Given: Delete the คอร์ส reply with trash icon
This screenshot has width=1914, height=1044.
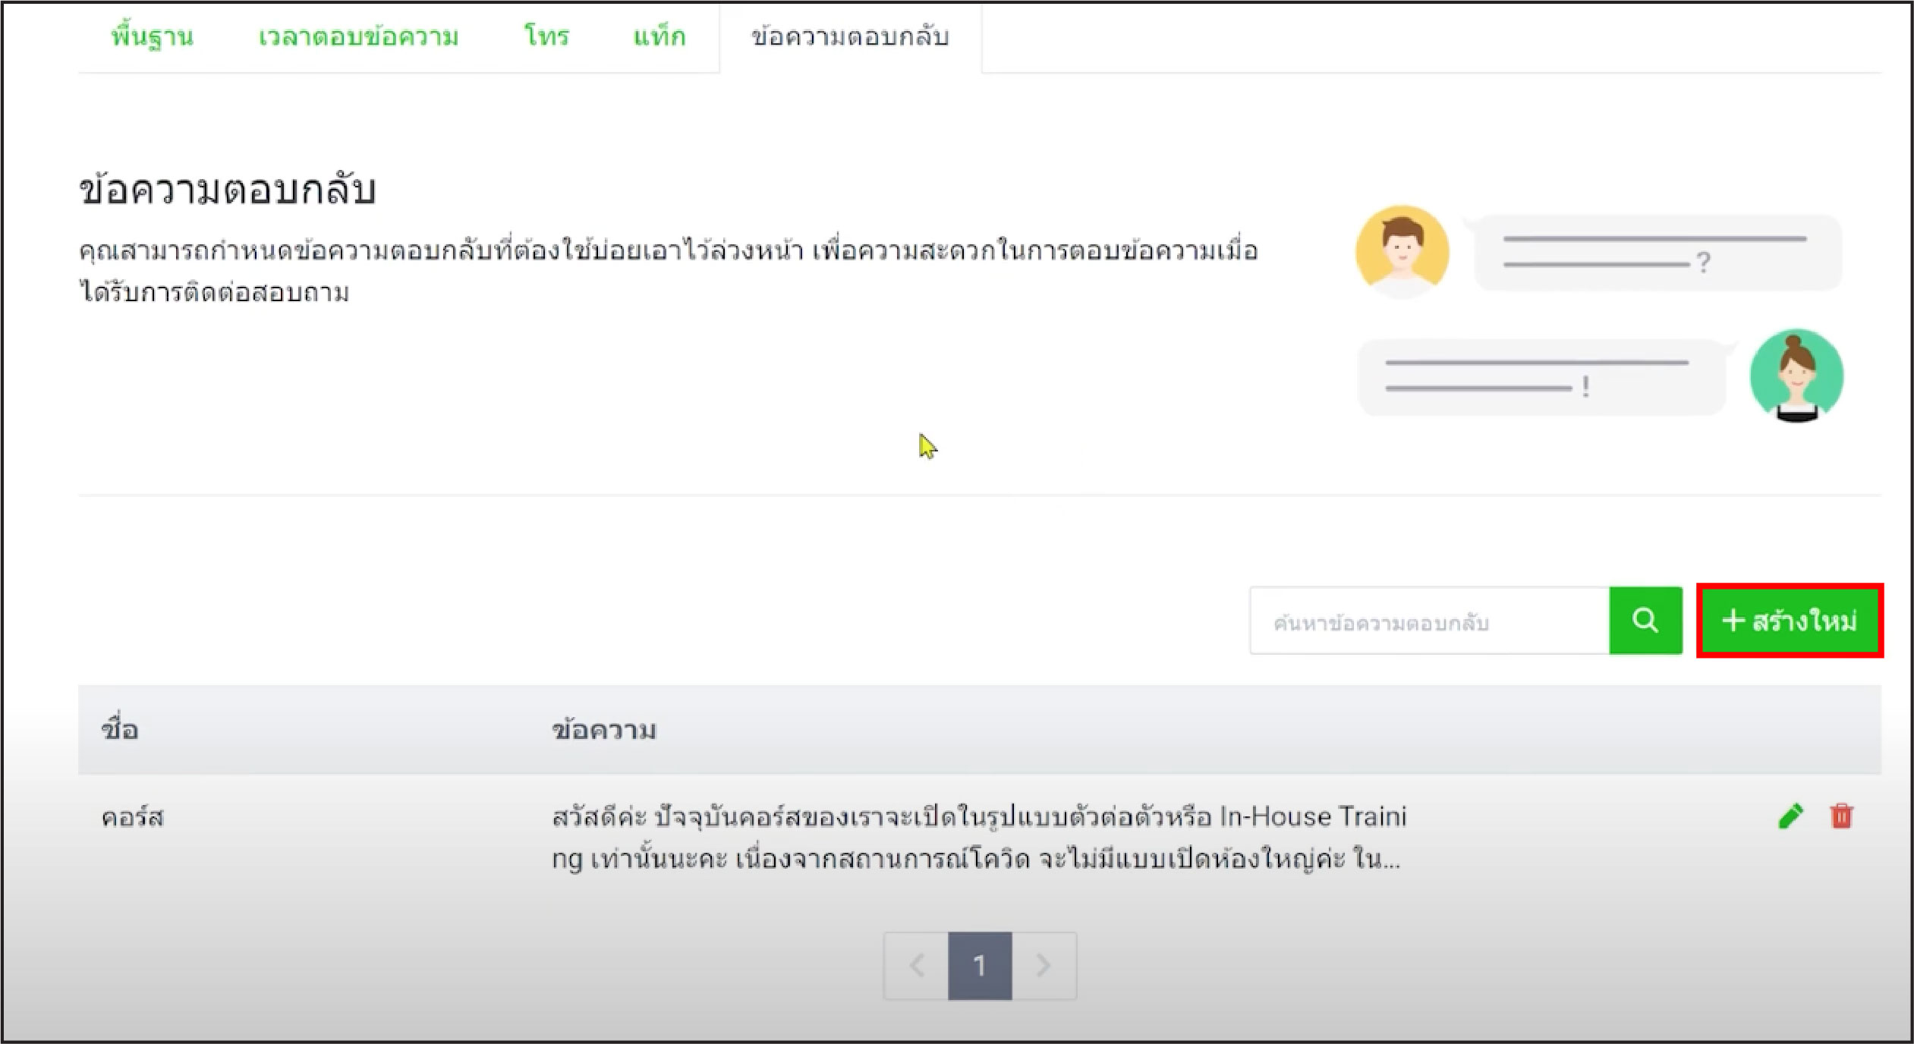Looking at the screenshot, I should [1841, 816].
